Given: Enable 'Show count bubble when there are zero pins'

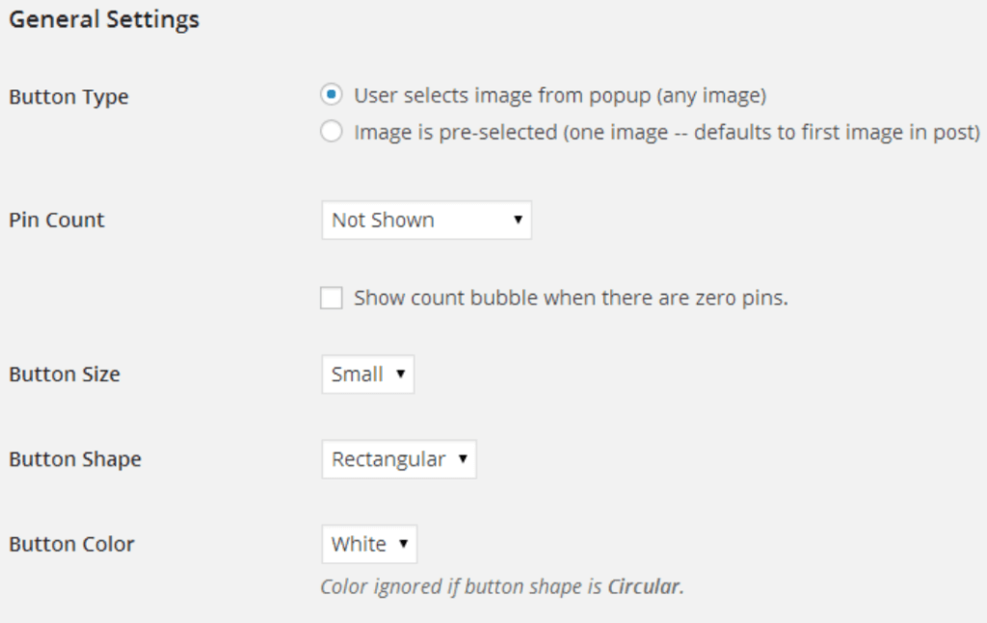Looking at the screenshot, I should coord(332,298).
